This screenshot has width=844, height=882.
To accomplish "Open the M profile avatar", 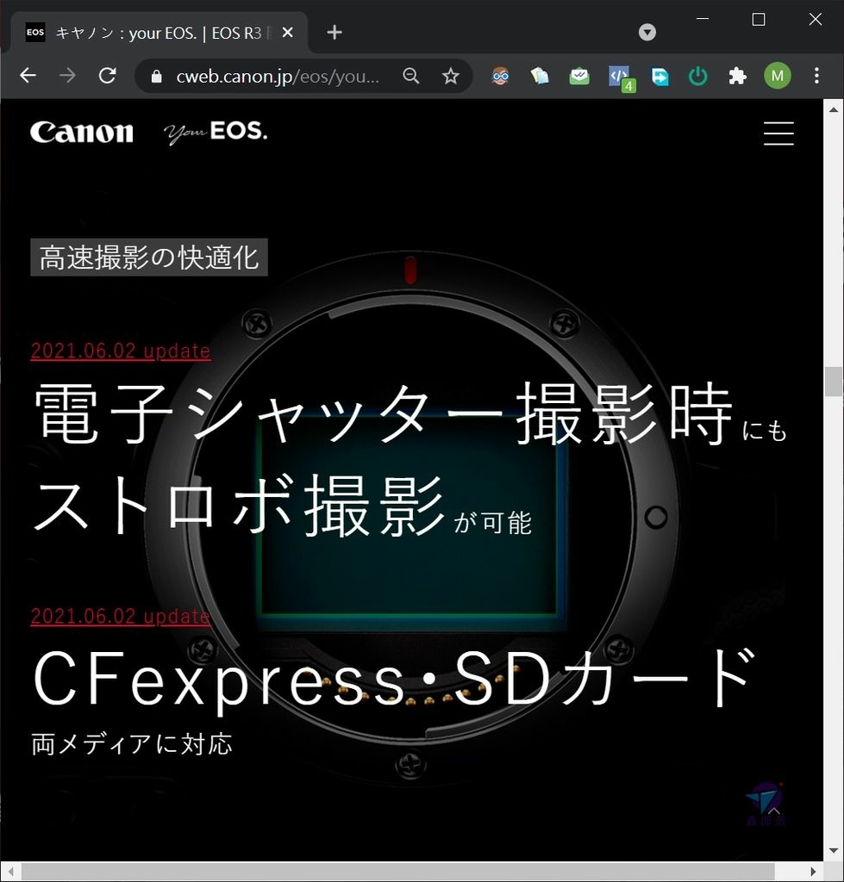I will 778,76.
